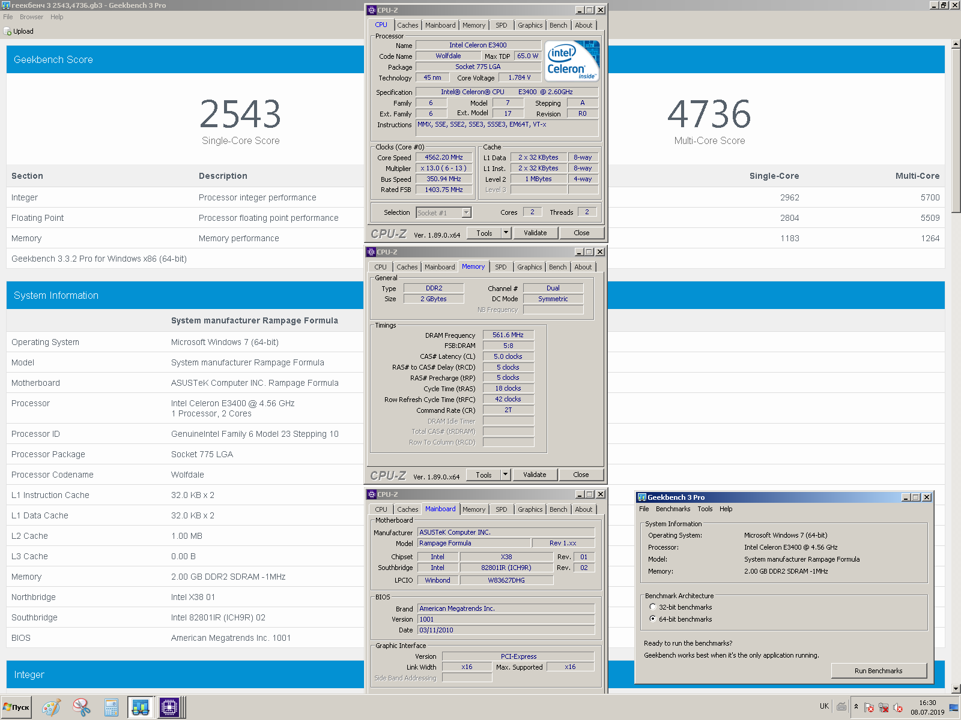
Task: Show hidden tray icons chevron
Action: coord(856,707)
